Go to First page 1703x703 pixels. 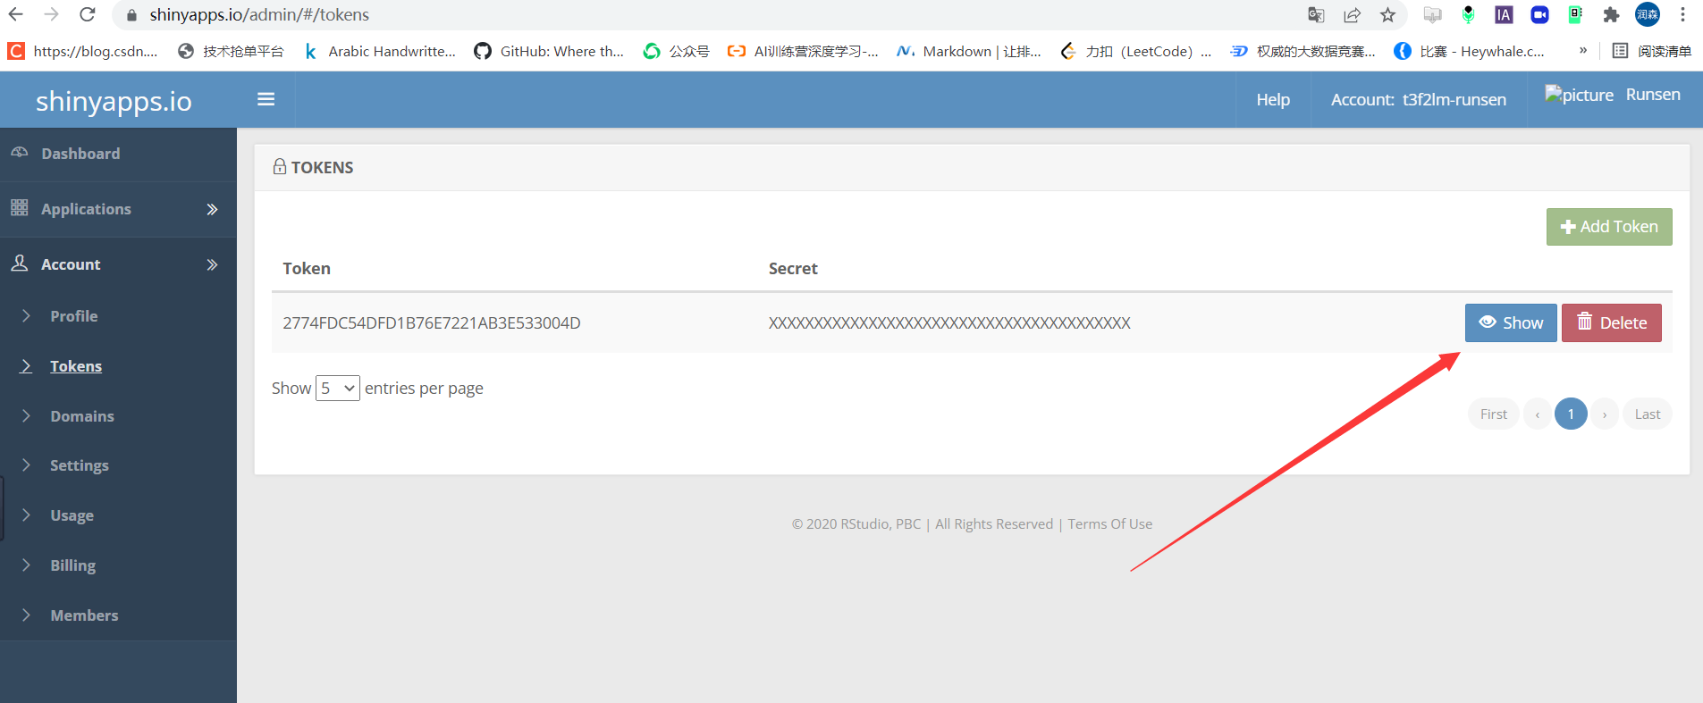pyautogui.click(x=1494, y=414)
